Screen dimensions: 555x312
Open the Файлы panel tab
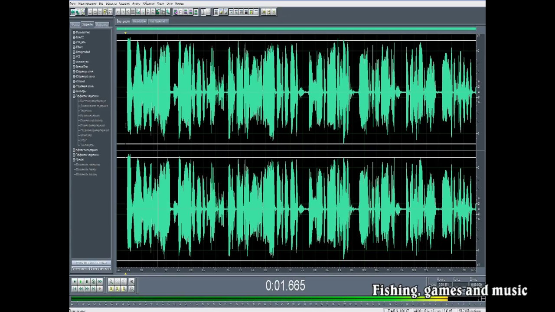75,25
